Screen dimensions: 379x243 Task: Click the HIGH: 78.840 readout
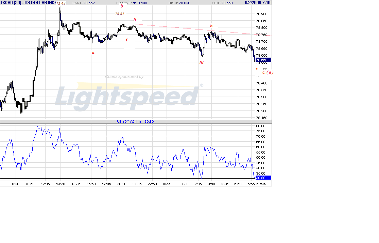179,3
